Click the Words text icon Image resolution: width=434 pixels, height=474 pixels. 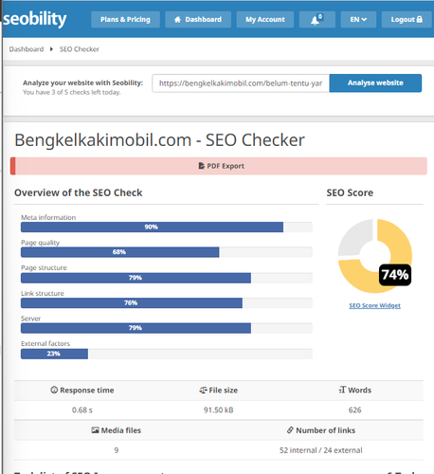click(342, 390)
